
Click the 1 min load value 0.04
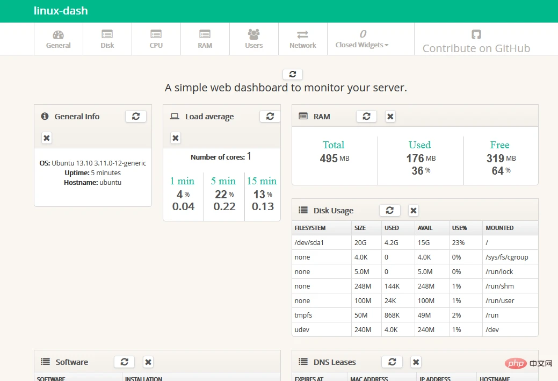click(x=183, y=206)
